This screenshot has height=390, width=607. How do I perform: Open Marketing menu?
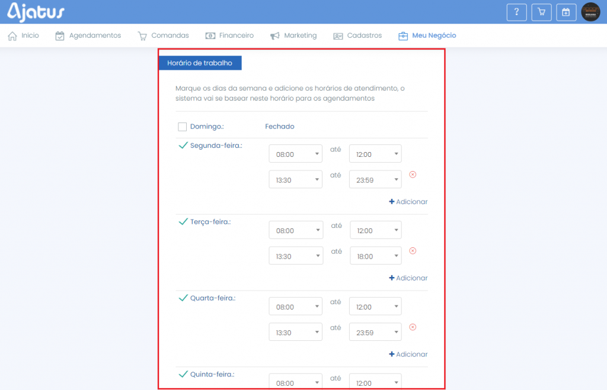pos(301,36)
